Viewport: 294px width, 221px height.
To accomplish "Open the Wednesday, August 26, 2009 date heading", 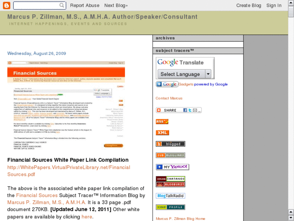I will (36, 54).
